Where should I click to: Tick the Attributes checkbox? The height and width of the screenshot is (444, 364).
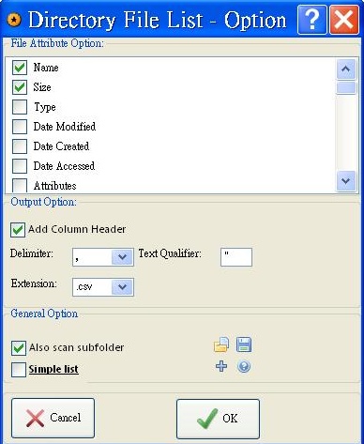tap(20, 185)
